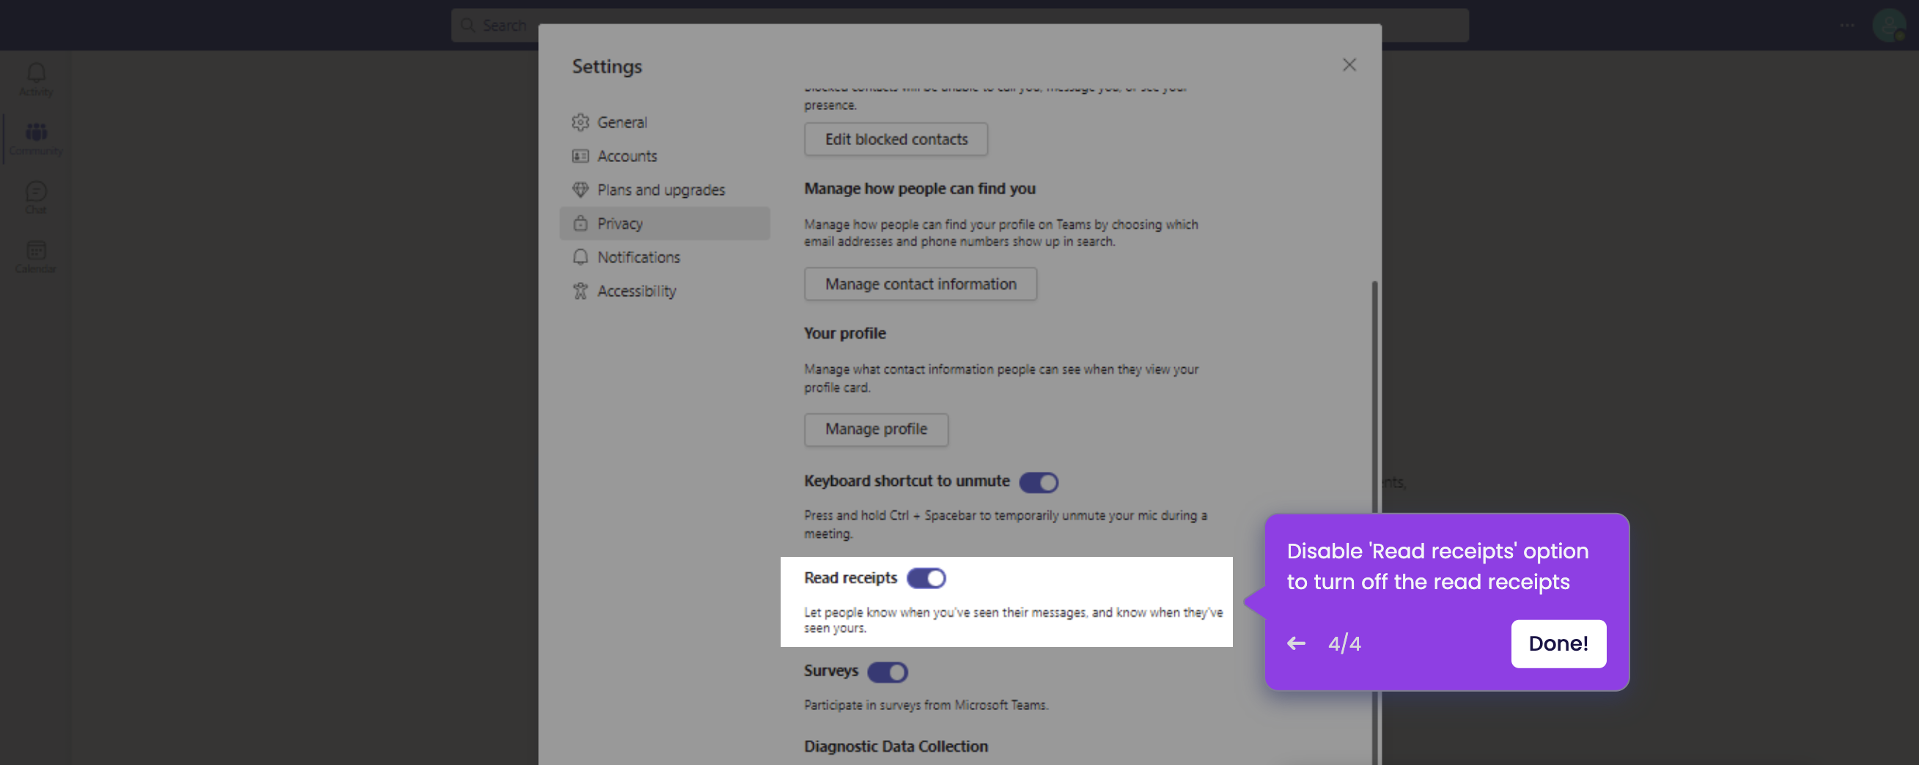Open Chat from the left sidebar
The image size is (1919, 765).
tap(35, 192)
